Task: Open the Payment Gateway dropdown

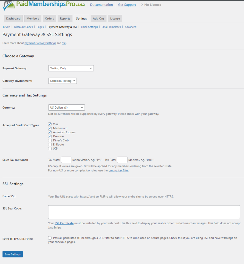Action: (71, 68)
